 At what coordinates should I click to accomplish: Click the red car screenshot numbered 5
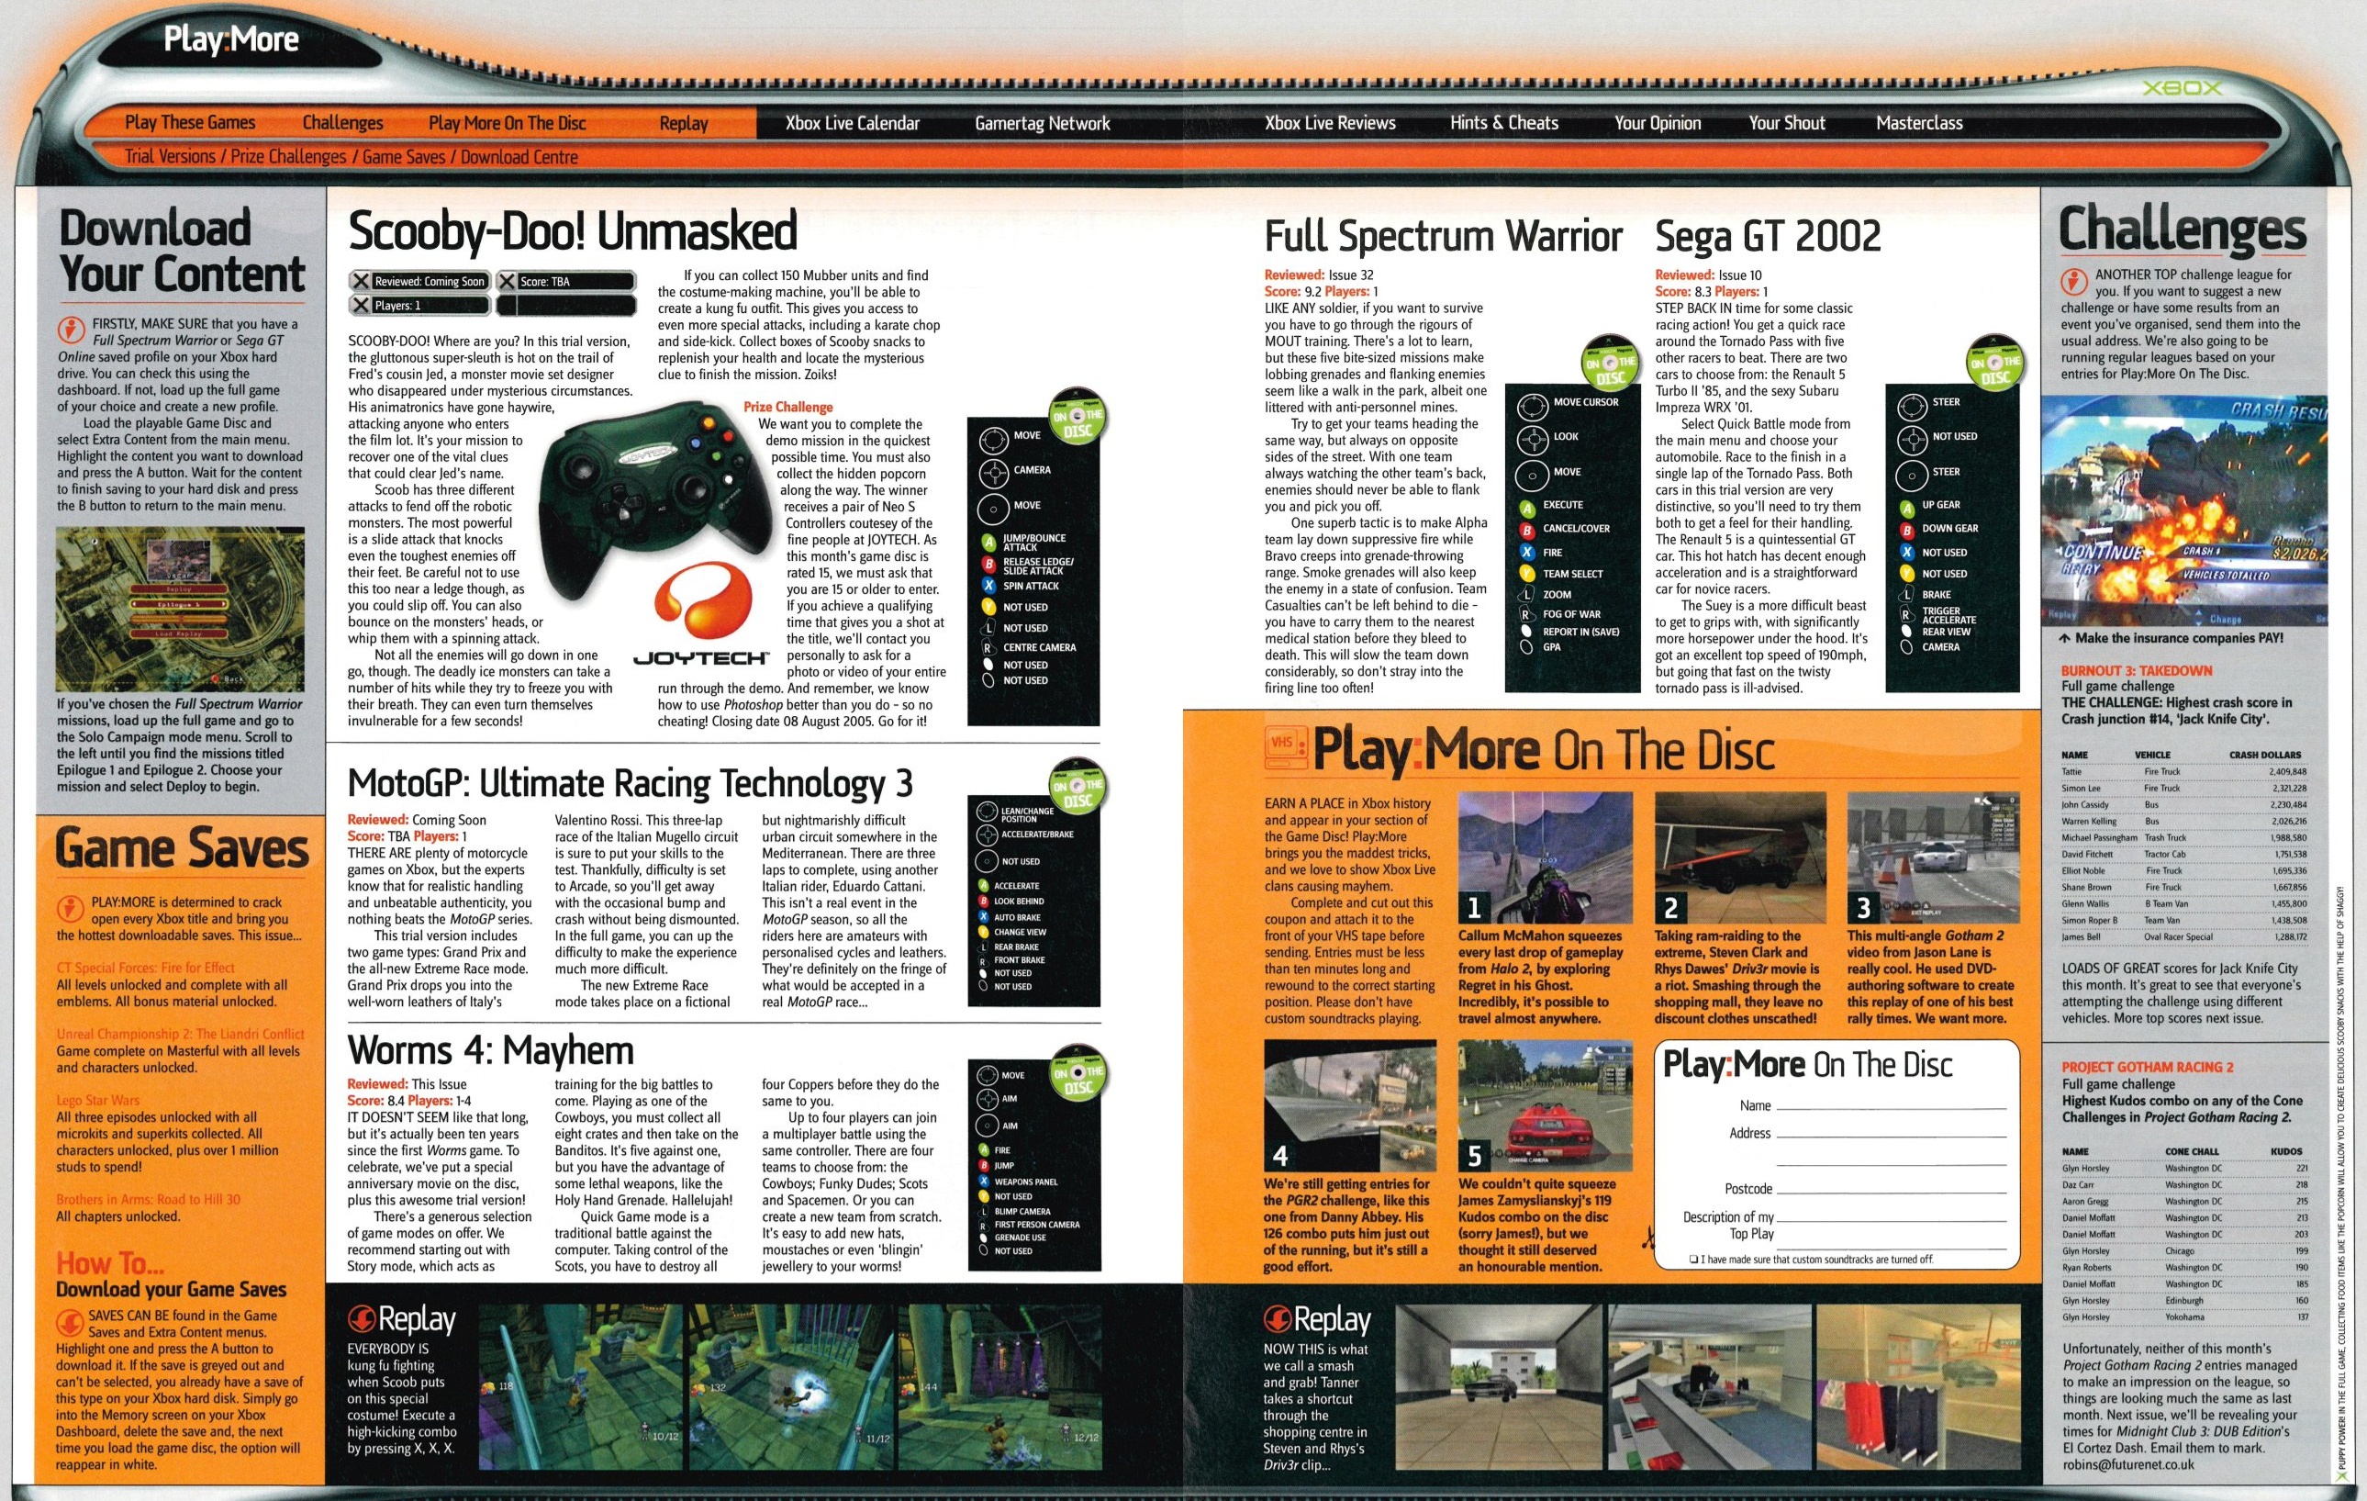point(1546,1106)
